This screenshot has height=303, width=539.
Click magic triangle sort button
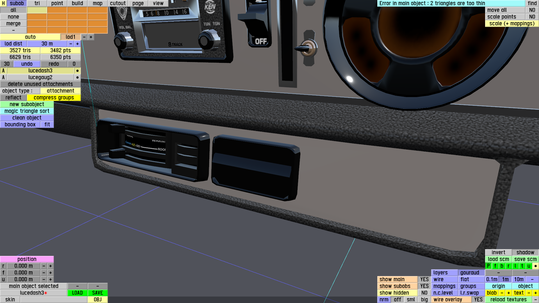pyautogui.click(x=27, y=111)
